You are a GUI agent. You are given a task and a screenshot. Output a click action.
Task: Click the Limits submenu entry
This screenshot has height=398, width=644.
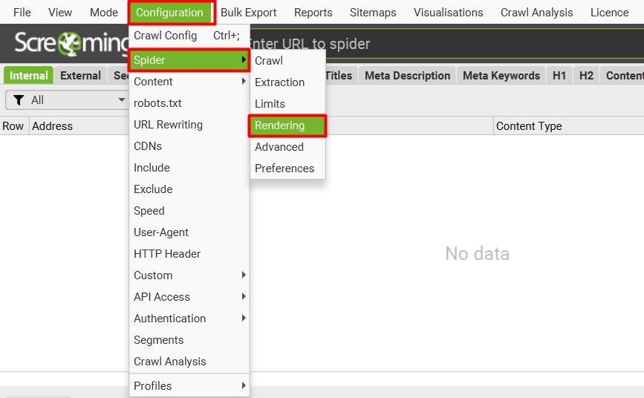[270, 104]
